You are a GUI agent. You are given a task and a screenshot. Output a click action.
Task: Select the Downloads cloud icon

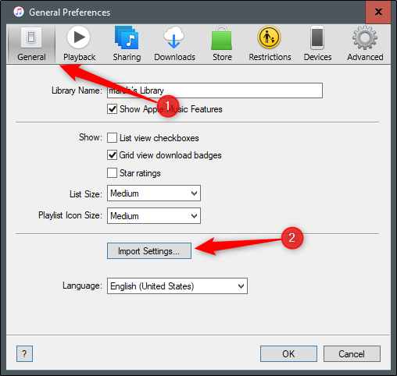tap(173, 37)
